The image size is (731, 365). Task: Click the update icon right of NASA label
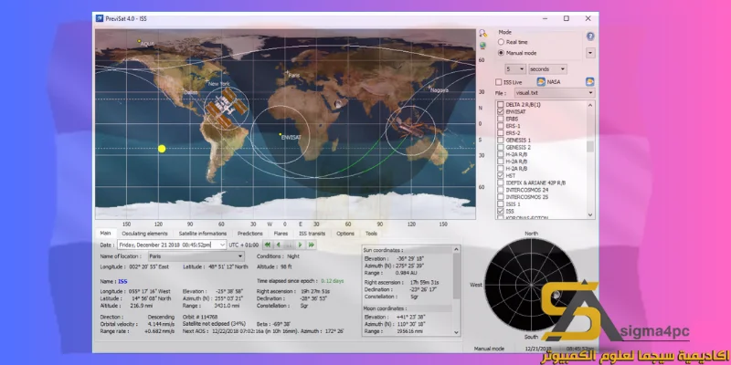589,82
